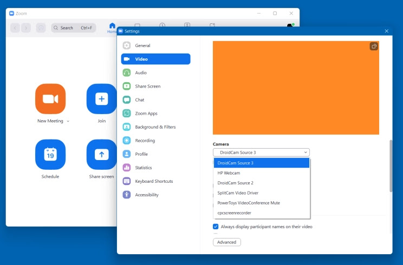Click the Share screen arrow icon
Screen dimensions: 403x265
click(x=101, y=155)
